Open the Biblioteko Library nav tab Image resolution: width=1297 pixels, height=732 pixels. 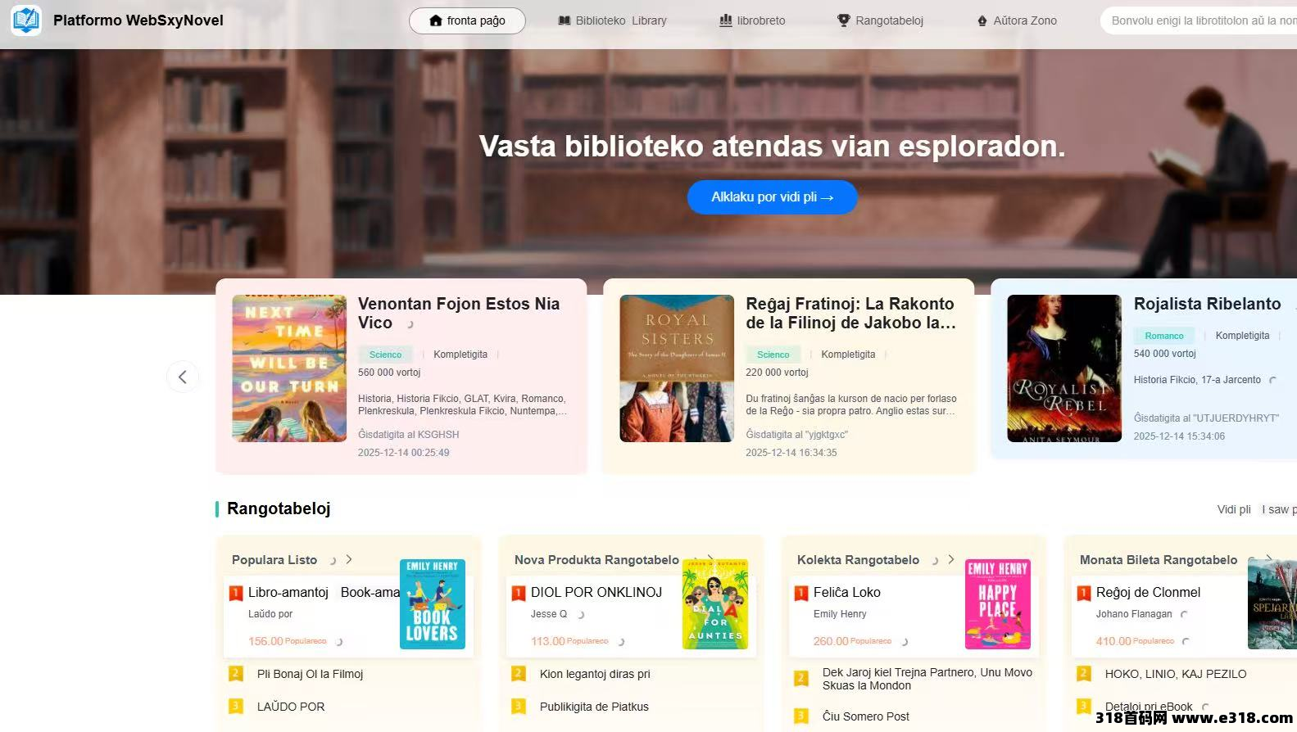[613, 20]
